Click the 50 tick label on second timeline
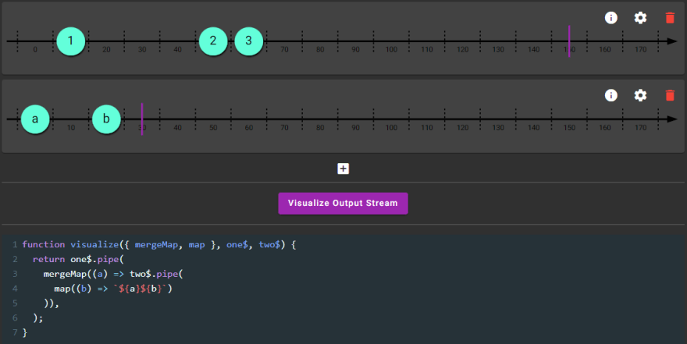This screenshot has width=687, height=344. 213,128
